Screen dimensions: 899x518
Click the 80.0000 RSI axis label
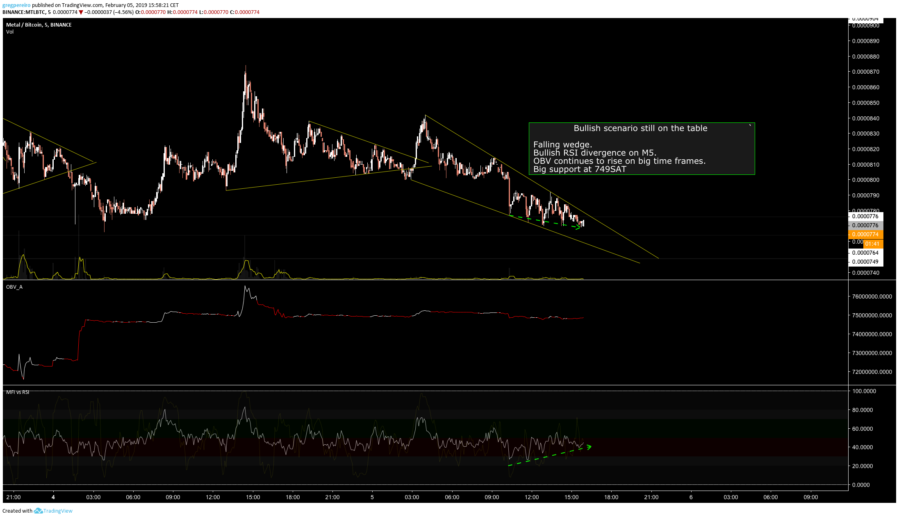[x=863, y=410]
